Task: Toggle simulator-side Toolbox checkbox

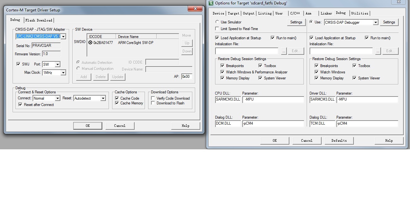Action: point(260,66)
